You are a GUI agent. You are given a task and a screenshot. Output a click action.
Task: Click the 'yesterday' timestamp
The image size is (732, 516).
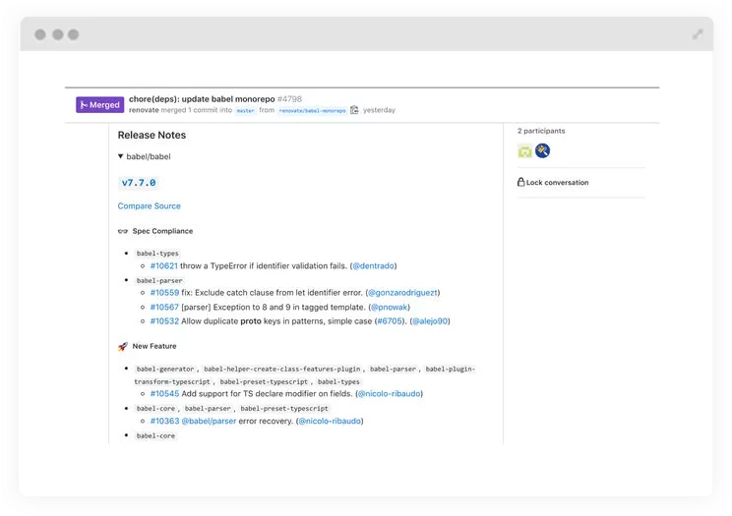pyautogui.click(x=379, y=110)
